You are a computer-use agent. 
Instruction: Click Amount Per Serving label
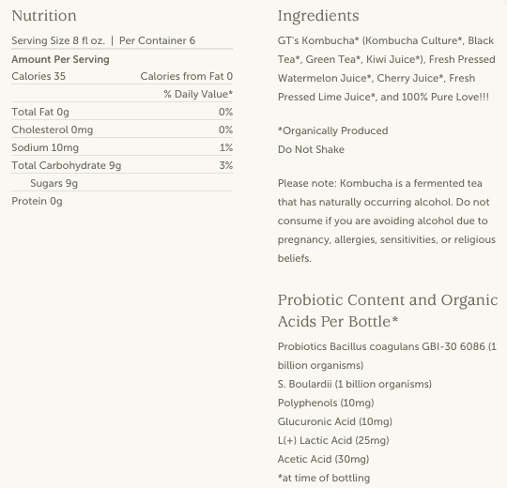60,59
